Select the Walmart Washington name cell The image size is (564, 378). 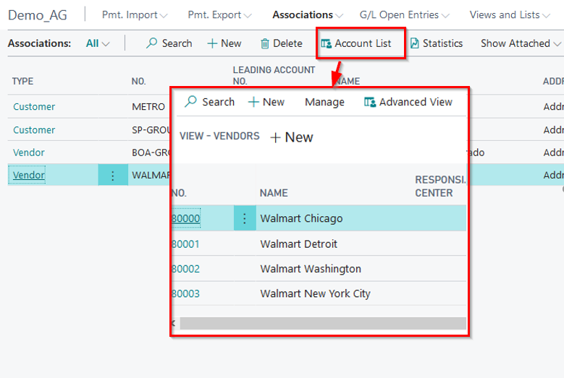pos(311,269)
